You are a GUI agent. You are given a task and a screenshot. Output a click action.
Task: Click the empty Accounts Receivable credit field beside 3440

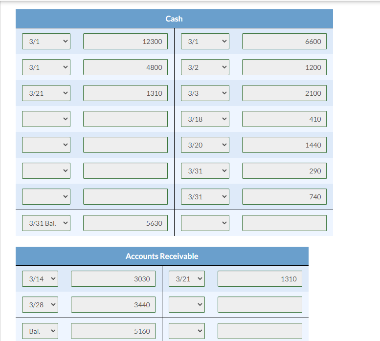[x=260, y=305]
